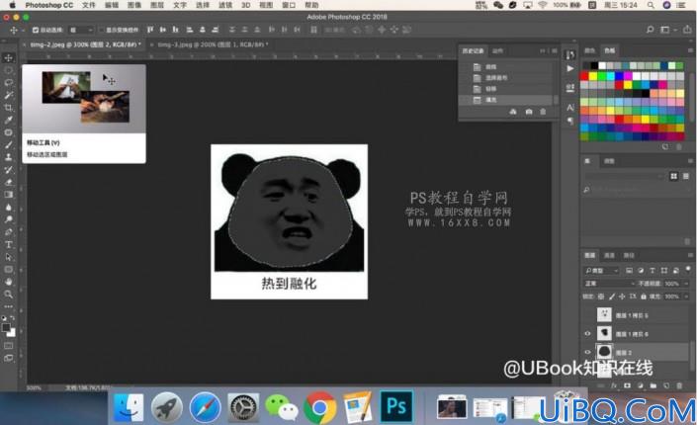This screenshot has width=697, height=425.
Task: Open the layer filter kind dropdown
Action: 602,270
